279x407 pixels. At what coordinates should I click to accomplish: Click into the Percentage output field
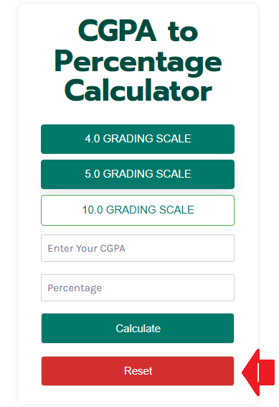coord(138,288)
